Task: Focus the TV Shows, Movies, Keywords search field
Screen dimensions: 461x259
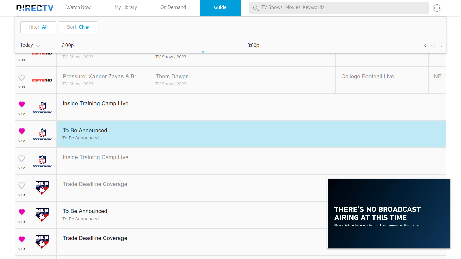Action: 339,8
